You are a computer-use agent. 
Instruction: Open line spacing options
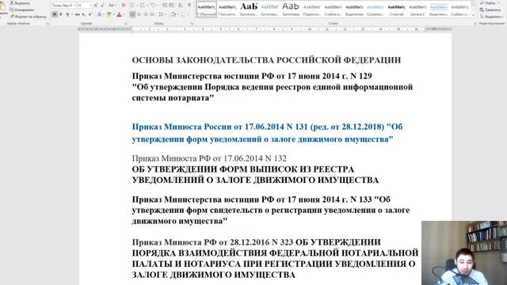click(162, 14)
